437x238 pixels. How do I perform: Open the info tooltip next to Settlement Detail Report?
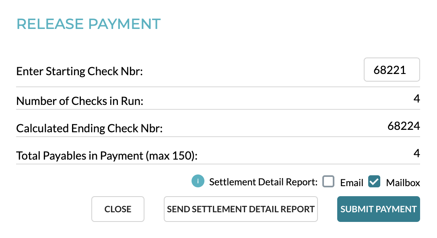tap(198, 181)
